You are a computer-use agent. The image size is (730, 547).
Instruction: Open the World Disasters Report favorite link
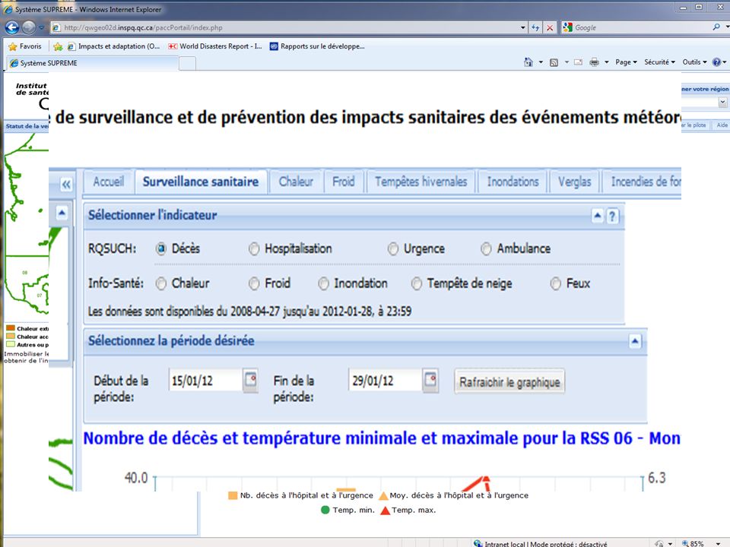[x=215, y=46]
